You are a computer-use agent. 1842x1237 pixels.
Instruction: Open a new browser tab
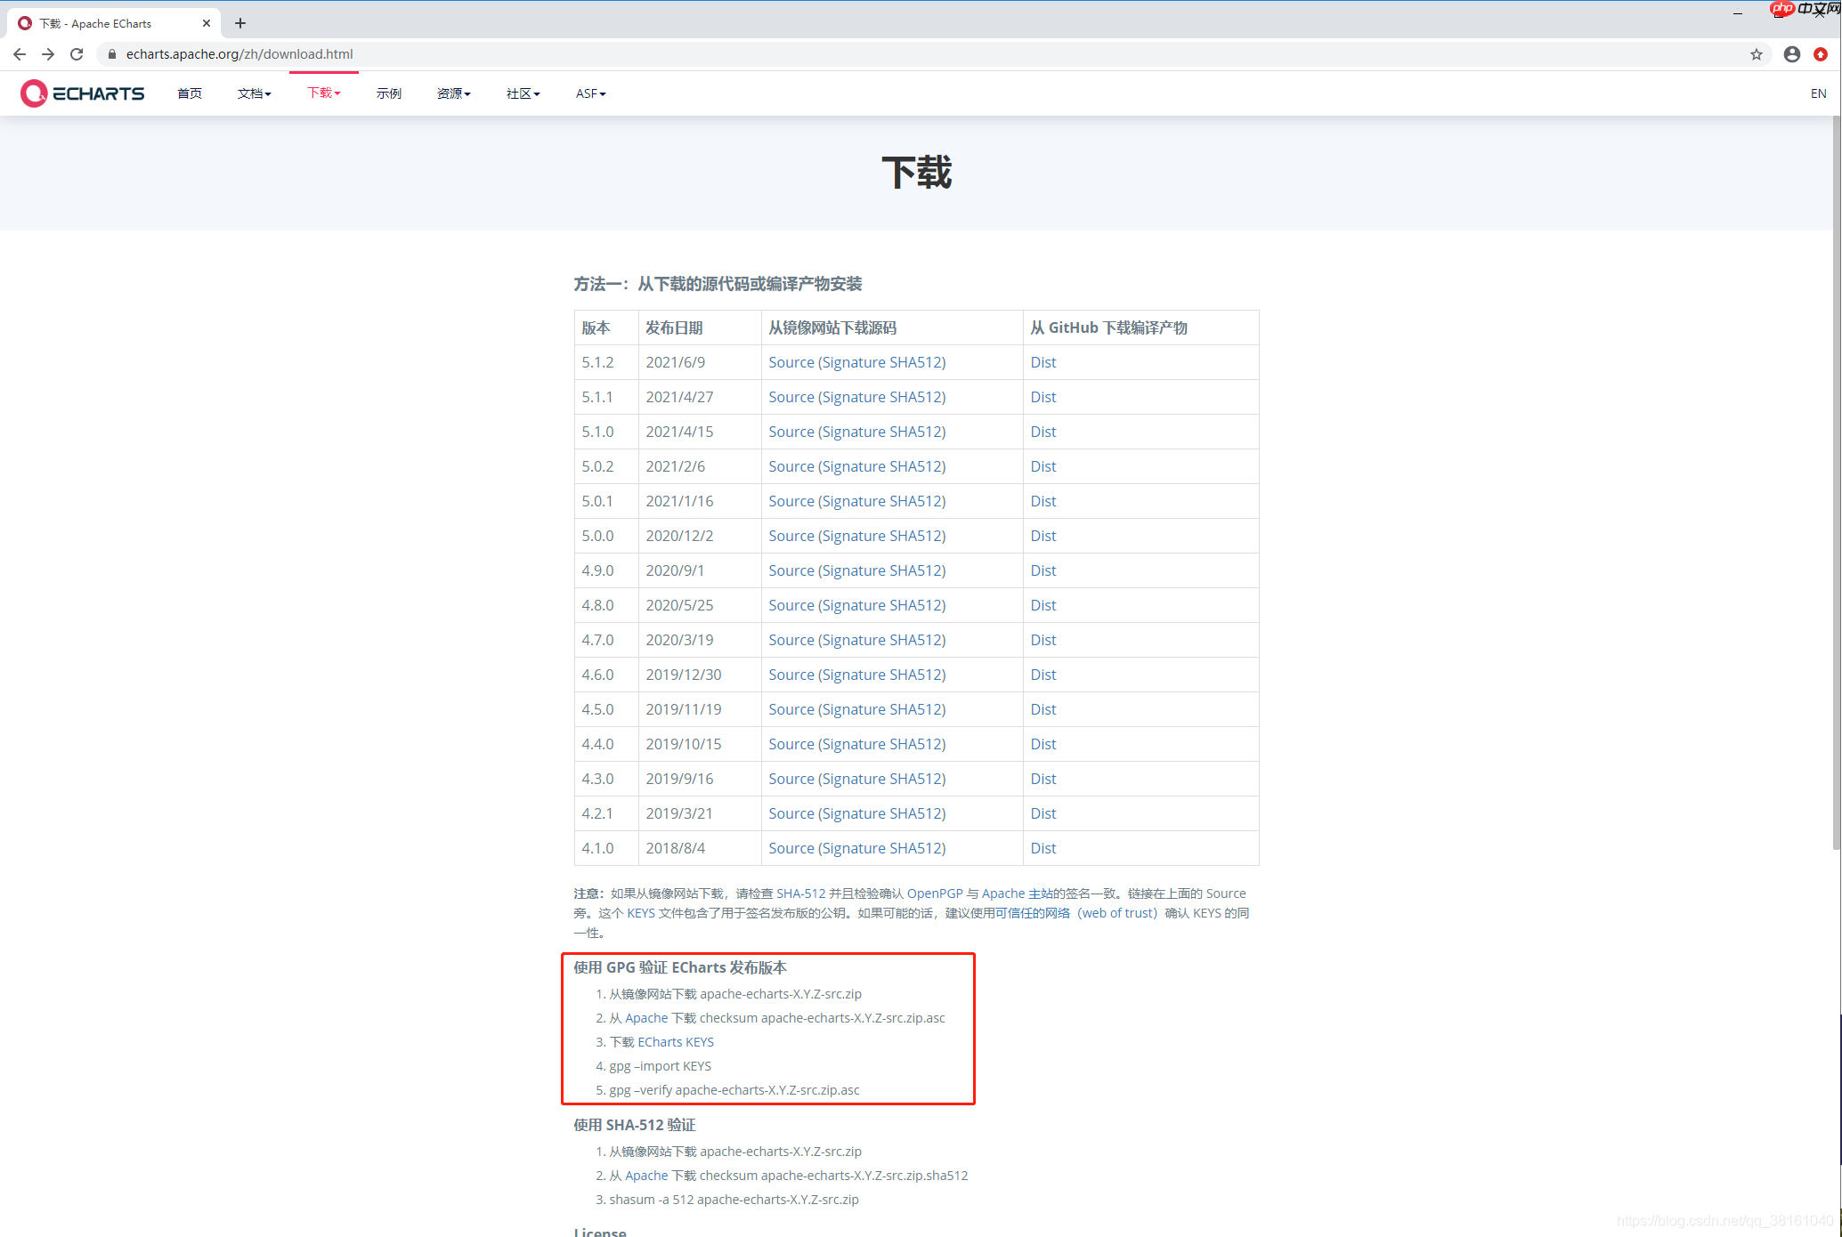(240, 23)
